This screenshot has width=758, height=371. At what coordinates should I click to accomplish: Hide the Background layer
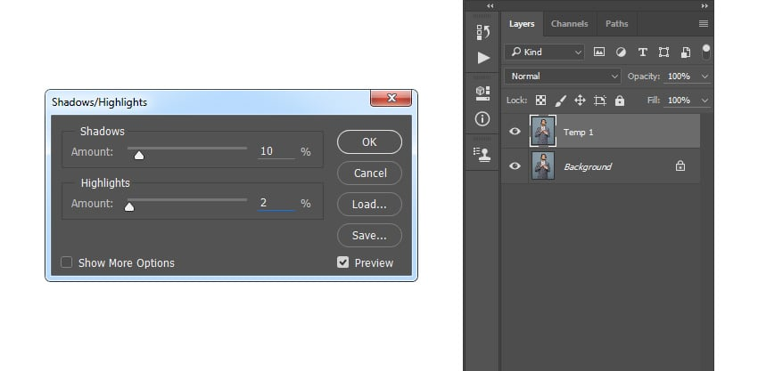coord(515,165)
